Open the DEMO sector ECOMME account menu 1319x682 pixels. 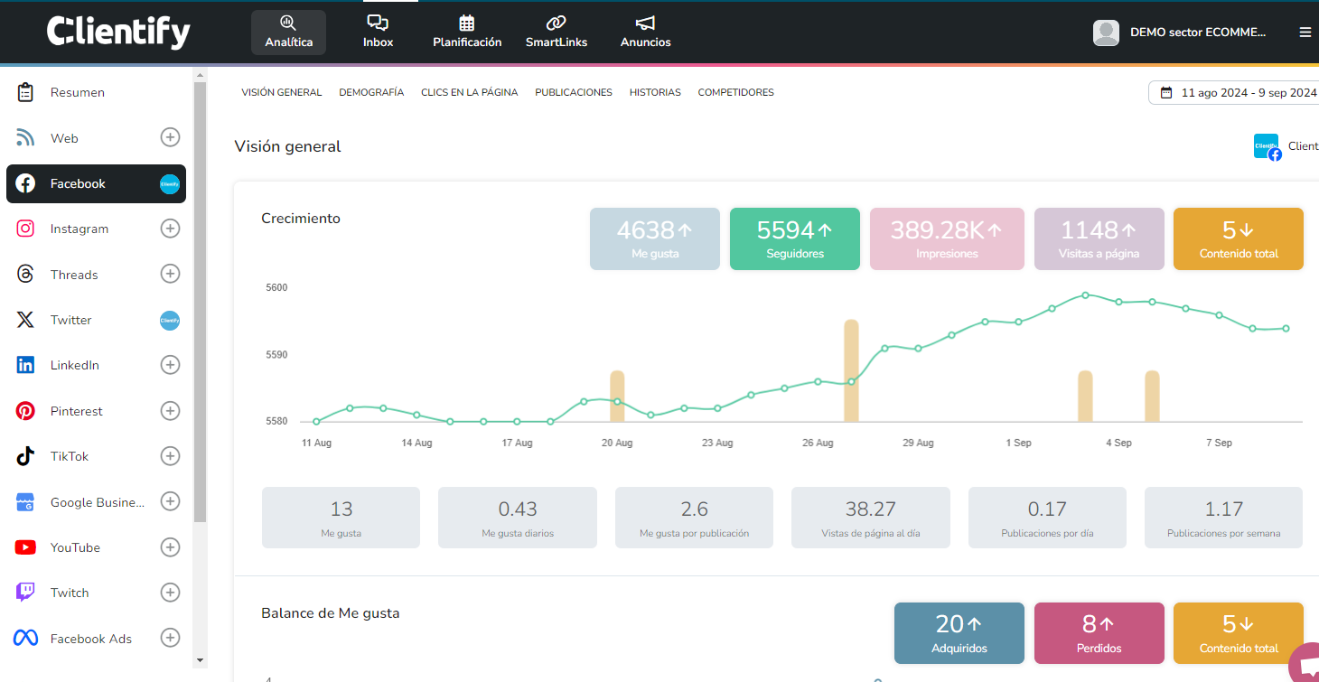coord(1198,33)
